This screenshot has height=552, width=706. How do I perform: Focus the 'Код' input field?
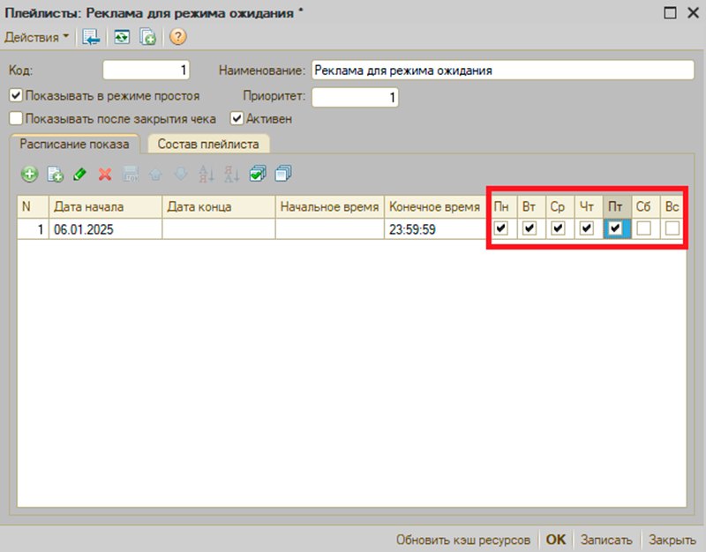tap(146, 71)
